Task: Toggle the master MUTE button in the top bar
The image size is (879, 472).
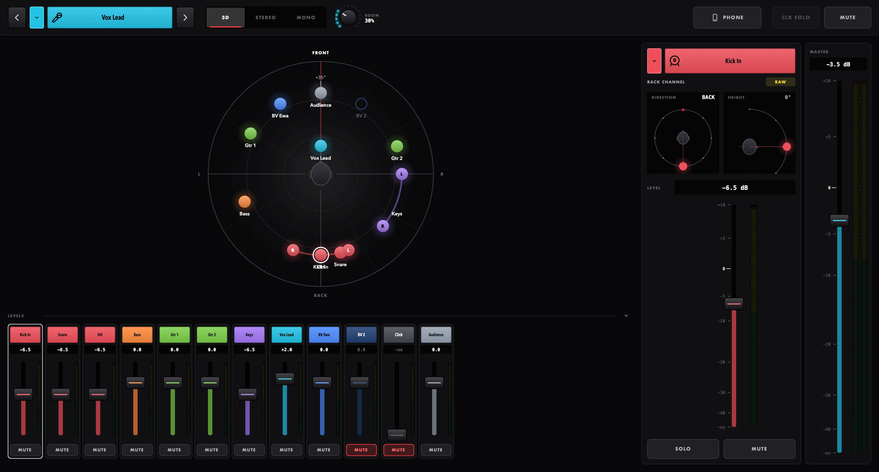Action: 847,17
